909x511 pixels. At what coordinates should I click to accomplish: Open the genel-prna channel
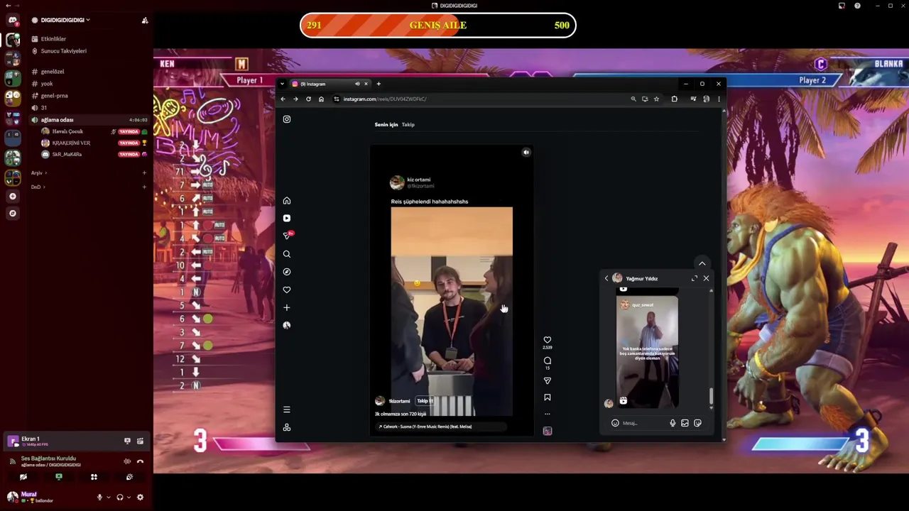[54, 96]
